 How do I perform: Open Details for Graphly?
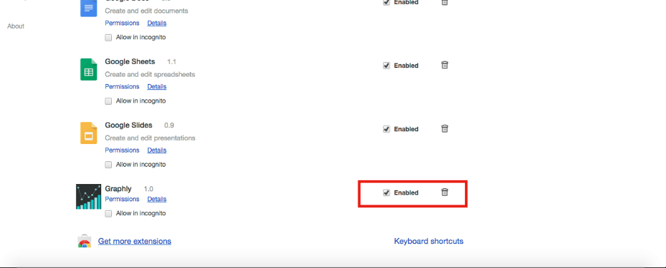point(157,199)
